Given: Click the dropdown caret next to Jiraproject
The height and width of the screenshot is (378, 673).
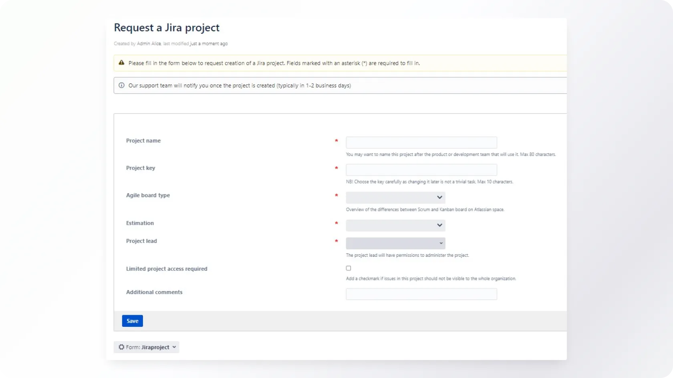Looking at the screenshot, I should pyautogui.click(x=174, y=347).
